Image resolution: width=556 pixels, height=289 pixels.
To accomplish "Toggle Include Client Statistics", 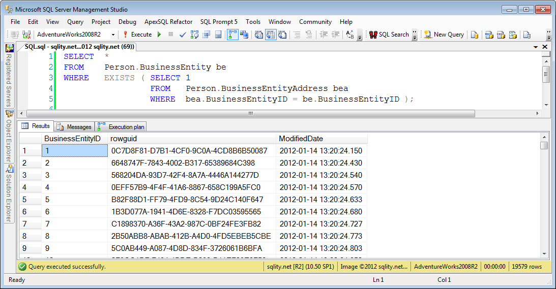I will point(244,35).
